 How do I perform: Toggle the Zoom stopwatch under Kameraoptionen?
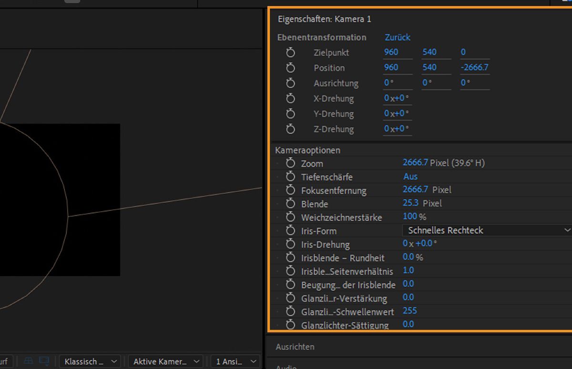[x=291, y=163]
